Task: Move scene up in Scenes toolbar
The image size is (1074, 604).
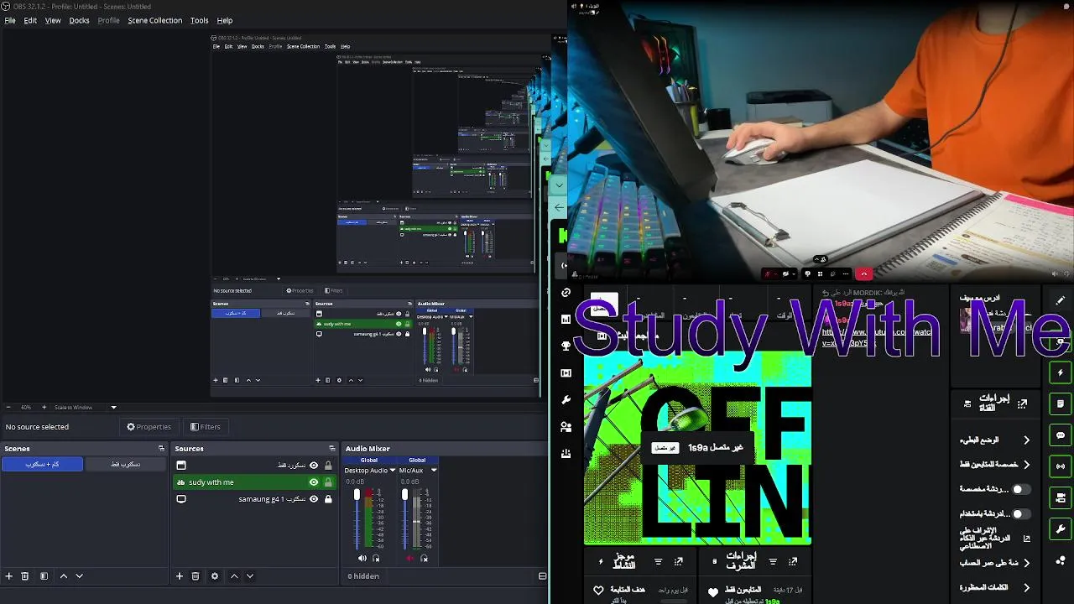Action: click(63, 576)
